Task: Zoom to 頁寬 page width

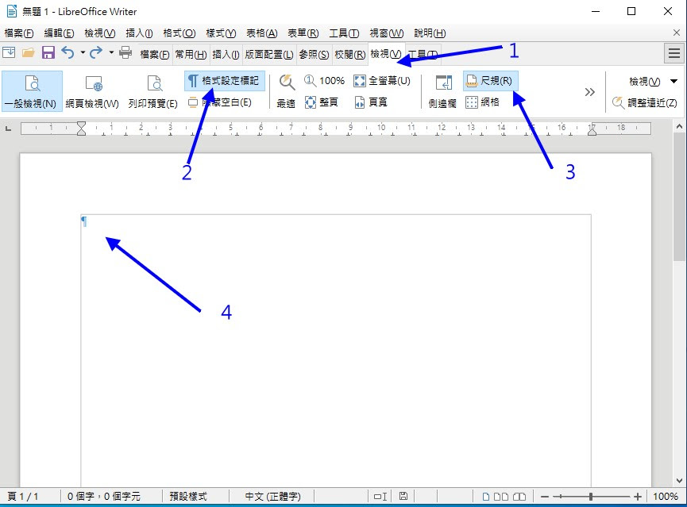Action: (371, 102)
